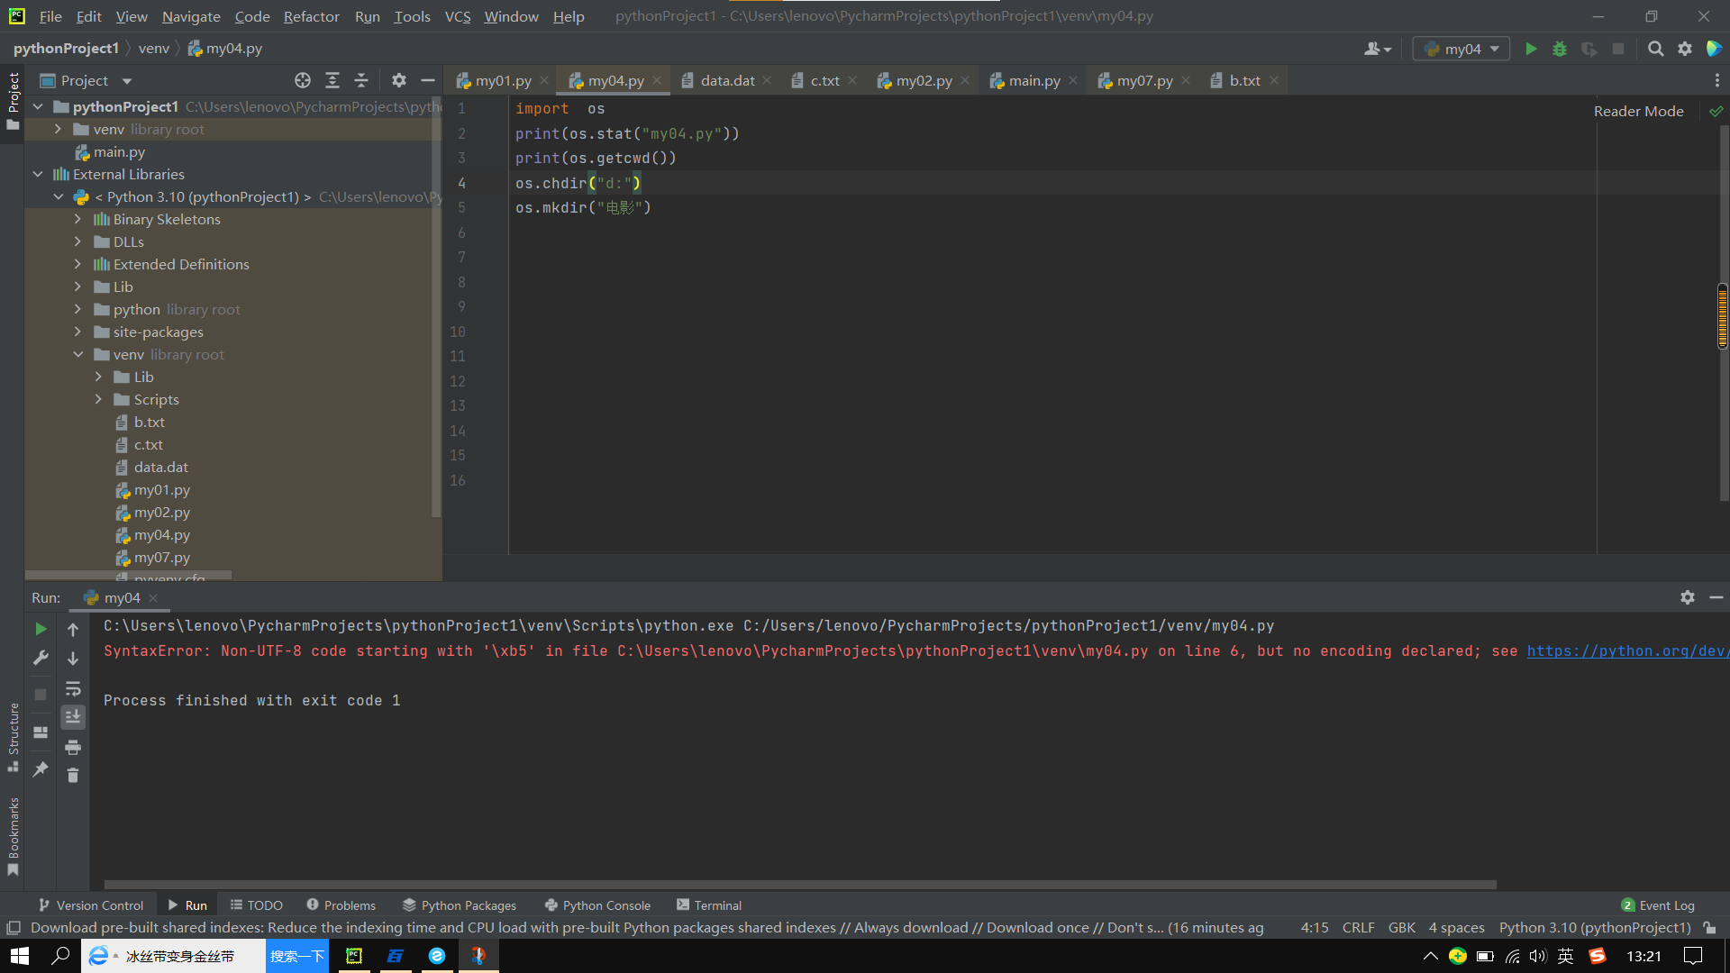Toggle Soft-Wrap in Run console
Screen dimensions: 1730x973
(73, 688)
